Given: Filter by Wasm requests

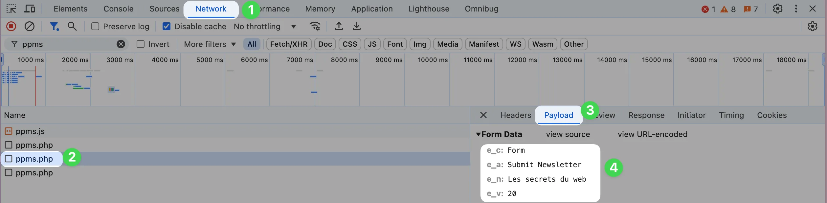Looking at the screenshot, I should click(543, 44).
